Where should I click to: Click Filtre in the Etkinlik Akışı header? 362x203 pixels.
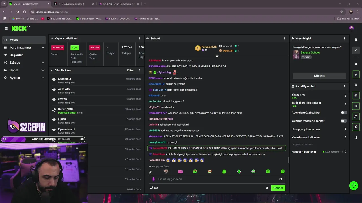coord(130,70)
